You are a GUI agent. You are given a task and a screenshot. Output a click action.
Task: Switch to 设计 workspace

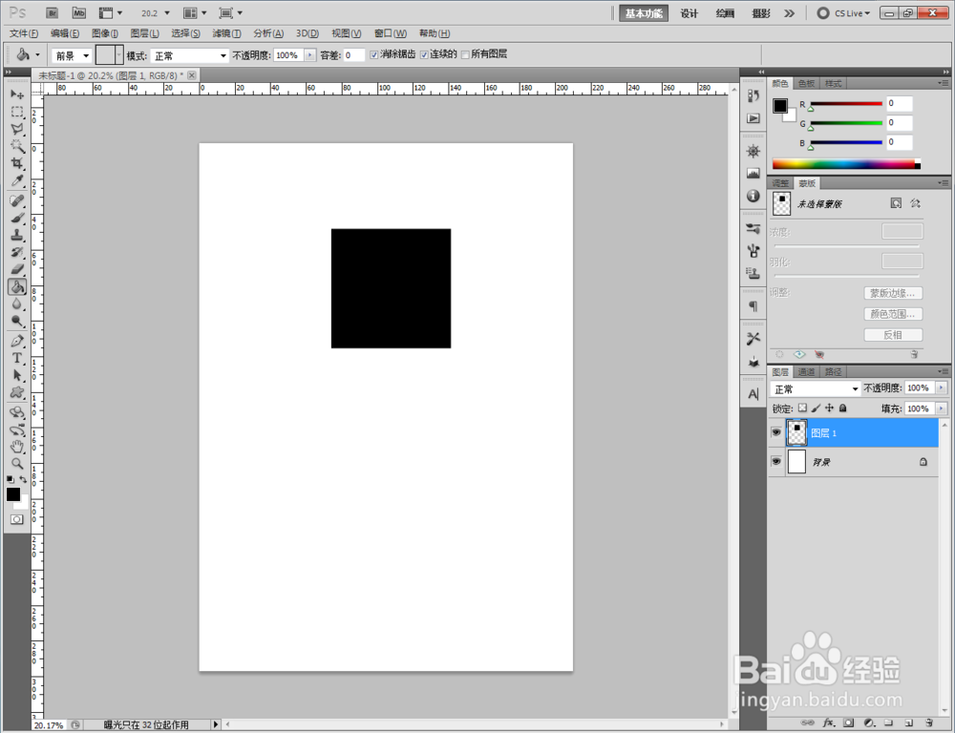point(690,12)
